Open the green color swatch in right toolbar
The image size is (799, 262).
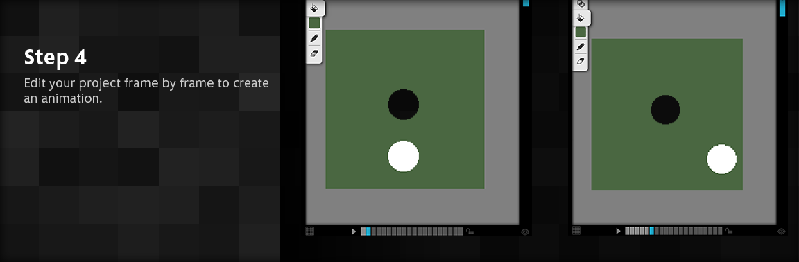[581, 32]
